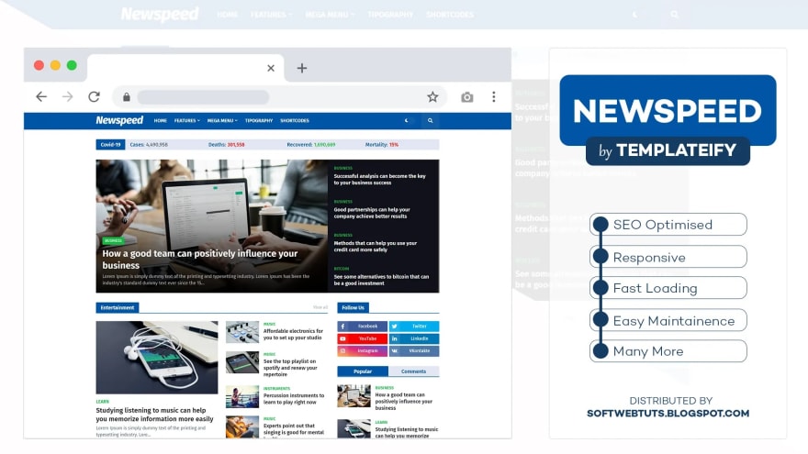Reload the page with the refresh icon
The height and width of the screenshot is (454, 808).
pos(94,97)
